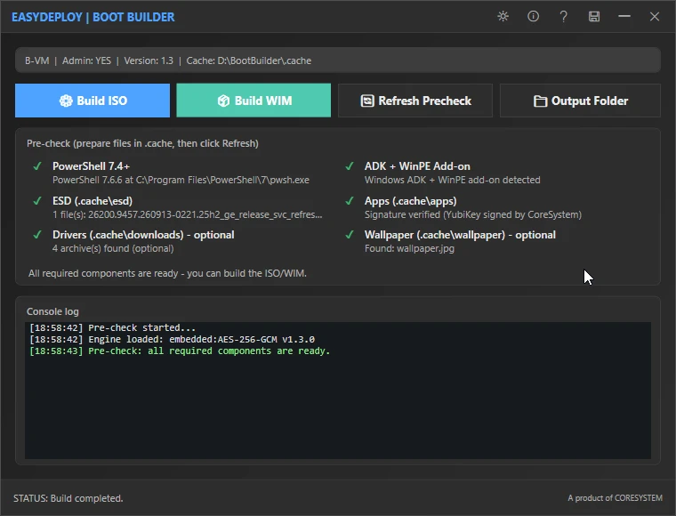Open the Output Folder
Viewport: 676px width, 516px height.
coord(580,101)
